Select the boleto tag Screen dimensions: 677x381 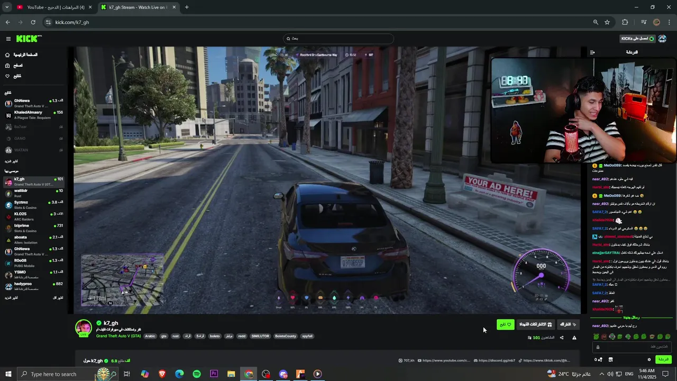coord(215,336)
